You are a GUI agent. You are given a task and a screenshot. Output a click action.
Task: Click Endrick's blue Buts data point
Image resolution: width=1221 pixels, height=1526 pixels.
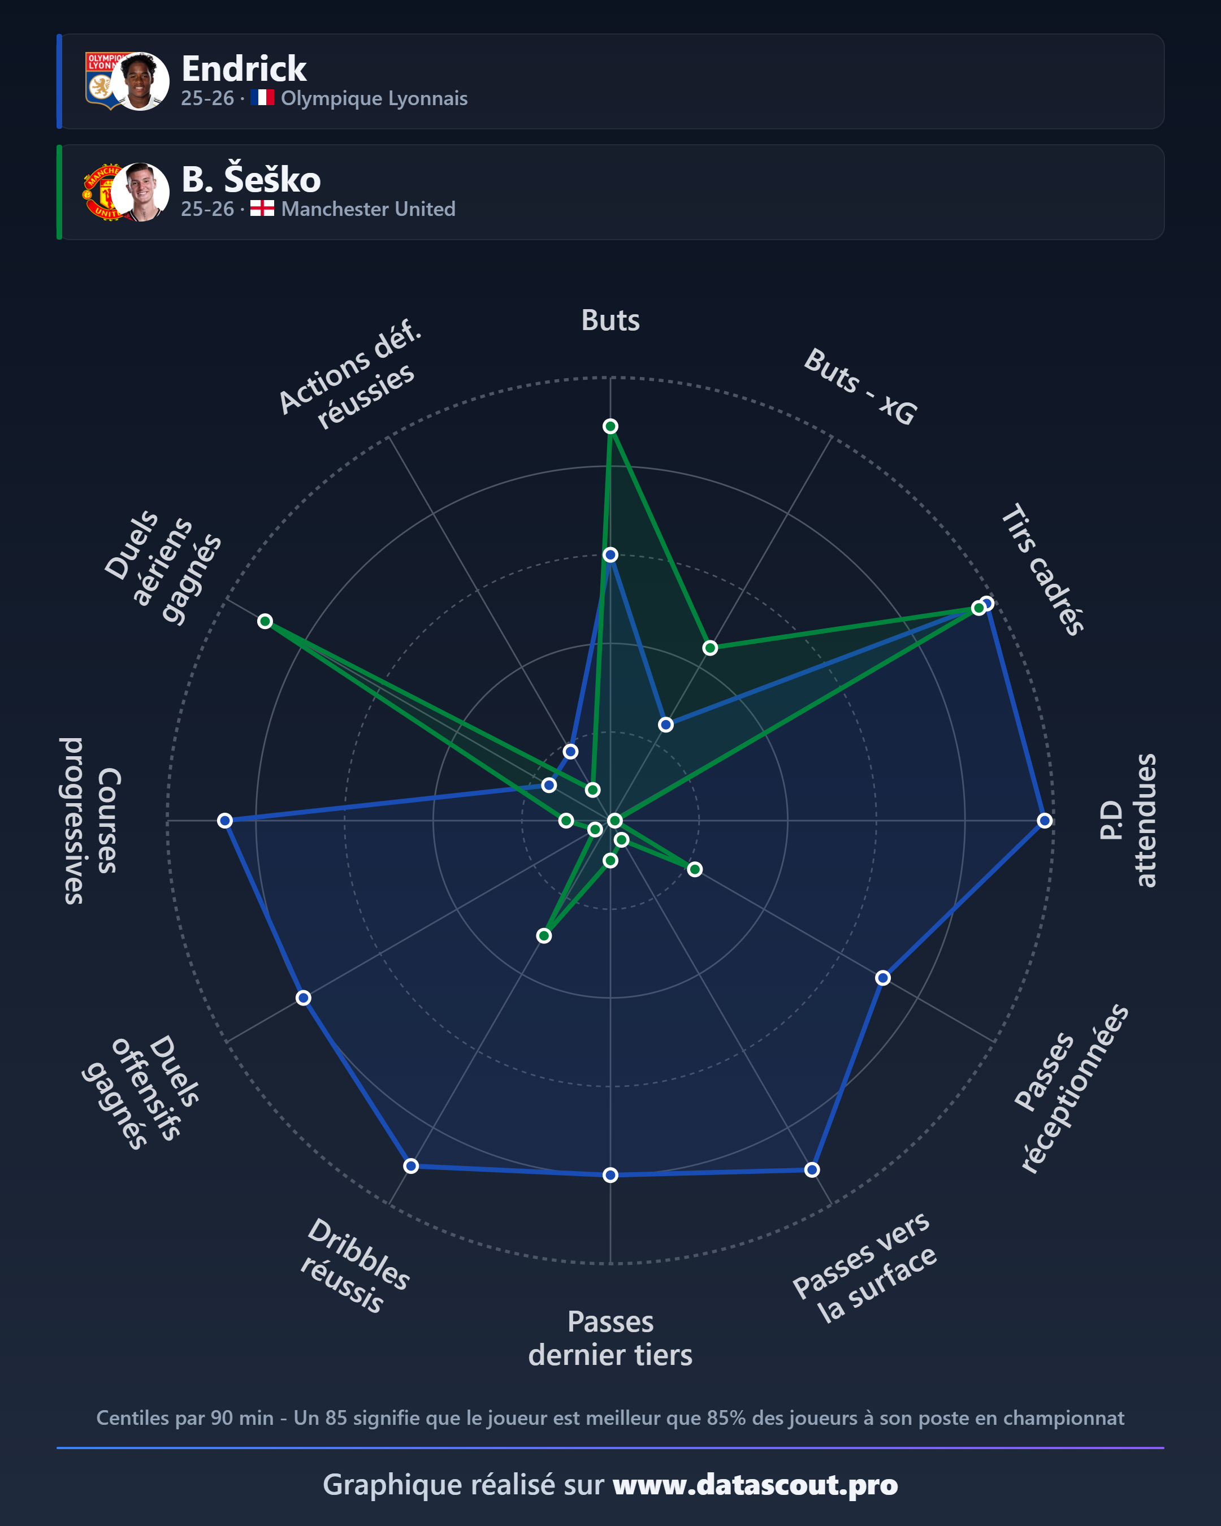[610, 555]
